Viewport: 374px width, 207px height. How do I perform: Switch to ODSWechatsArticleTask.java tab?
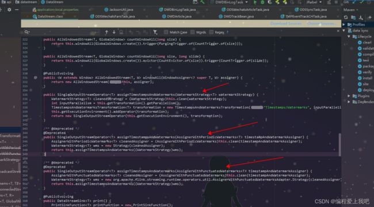tap(245, 10)
